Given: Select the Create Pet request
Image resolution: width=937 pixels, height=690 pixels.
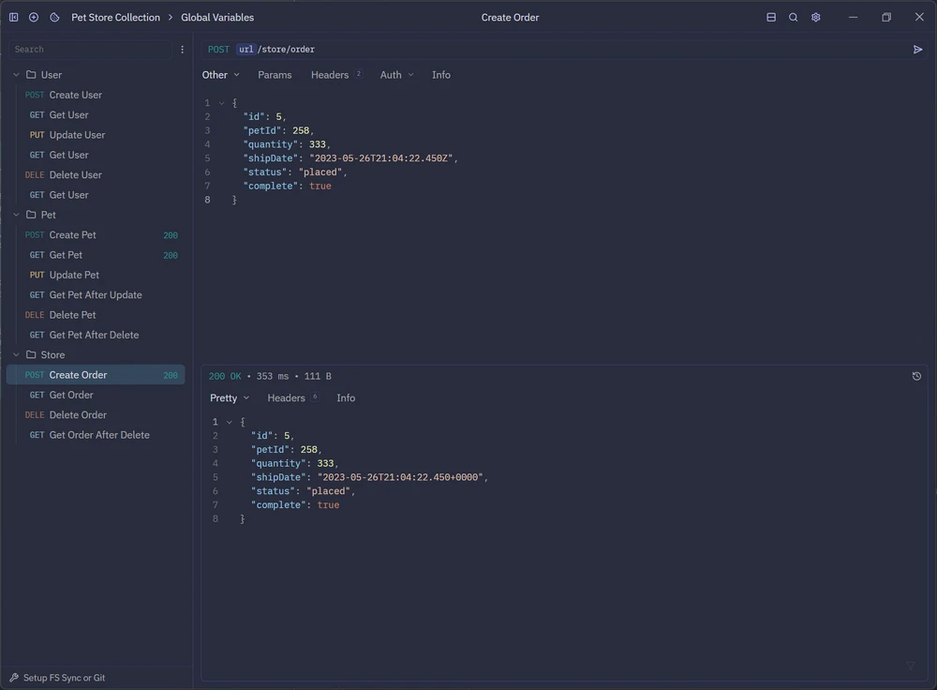Looking at the screenshot, I should point(96,235).
